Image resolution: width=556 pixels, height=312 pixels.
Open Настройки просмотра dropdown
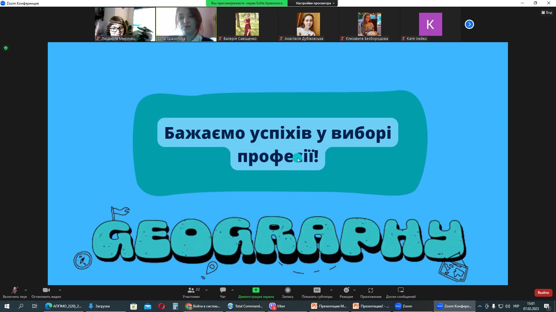[x=315, y=3]
